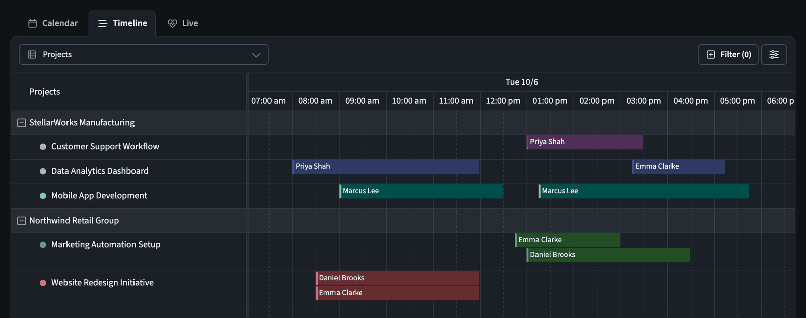Open Emma Clarke's Data Analytics Dashboard entry
The width and height of the screenshot is (806, 318).
point(679,167)
